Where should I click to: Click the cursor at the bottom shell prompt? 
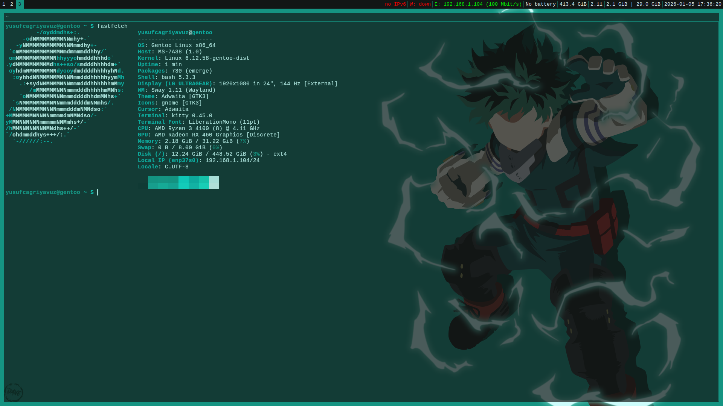[98, 192]
